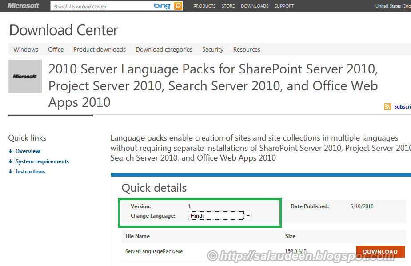Click the United States region link

point(393,6)
